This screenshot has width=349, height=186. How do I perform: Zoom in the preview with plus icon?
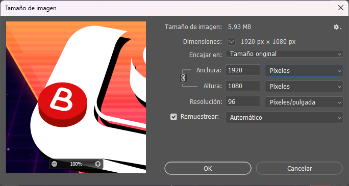(98, 164)
